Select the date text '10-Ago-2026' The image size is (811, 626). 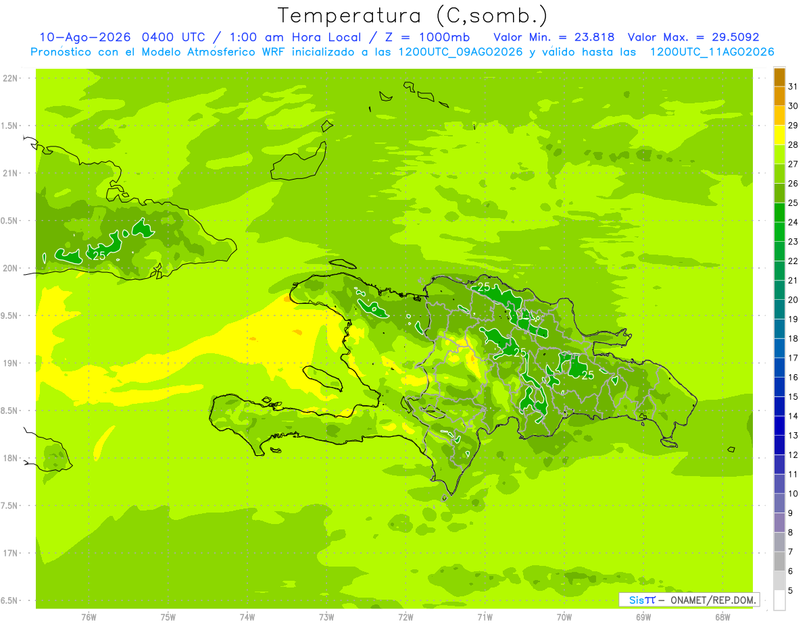tap(85, 37)
